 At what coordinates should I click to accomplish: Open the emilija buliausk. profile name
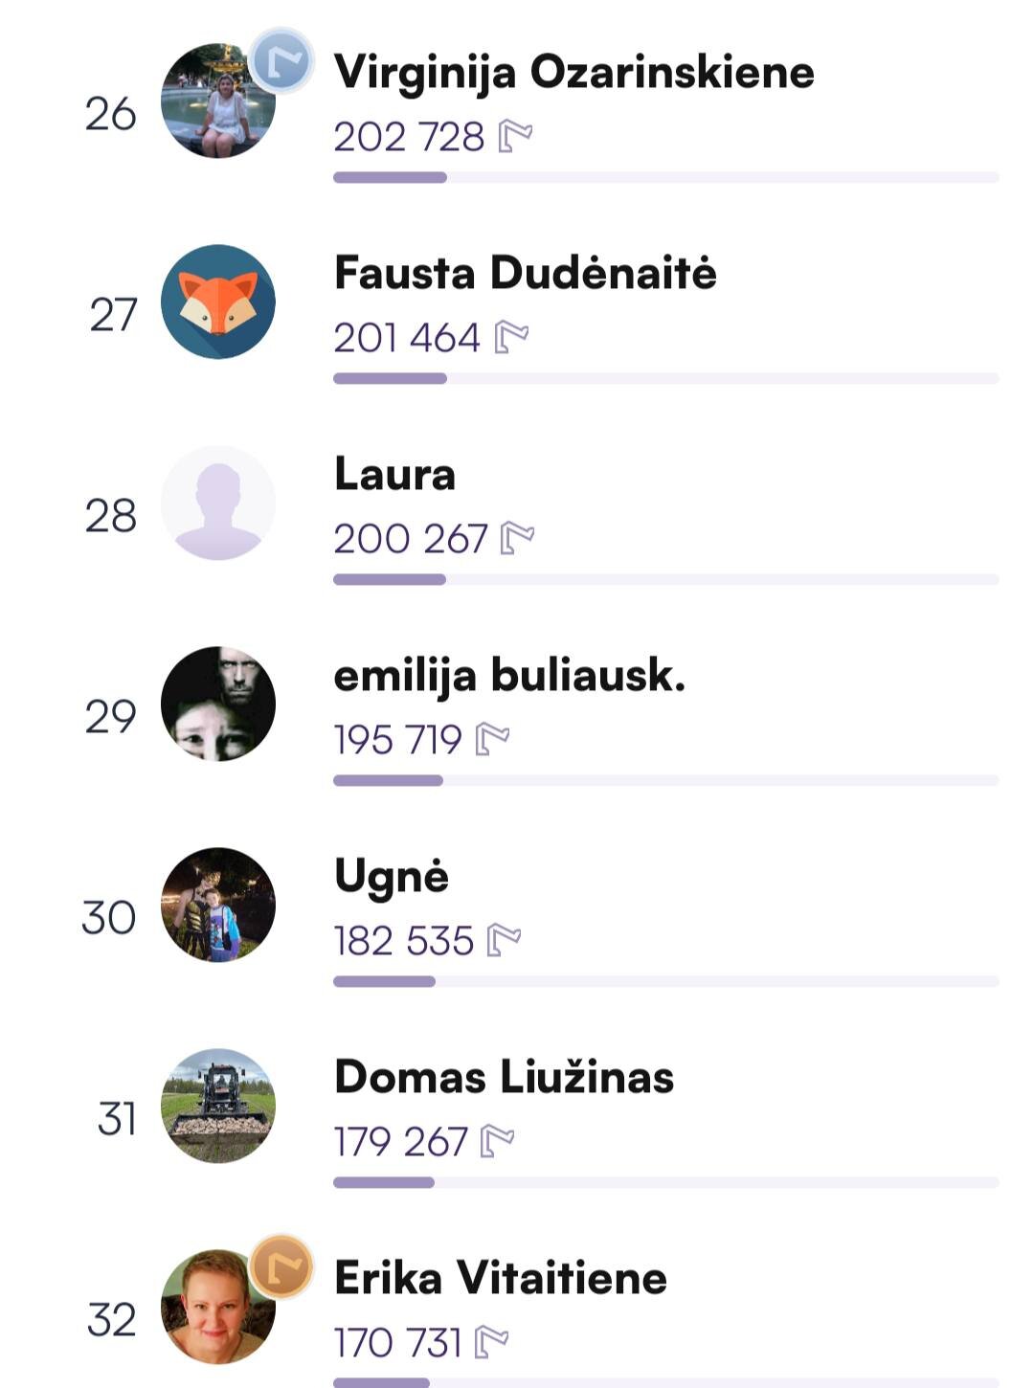509,676
